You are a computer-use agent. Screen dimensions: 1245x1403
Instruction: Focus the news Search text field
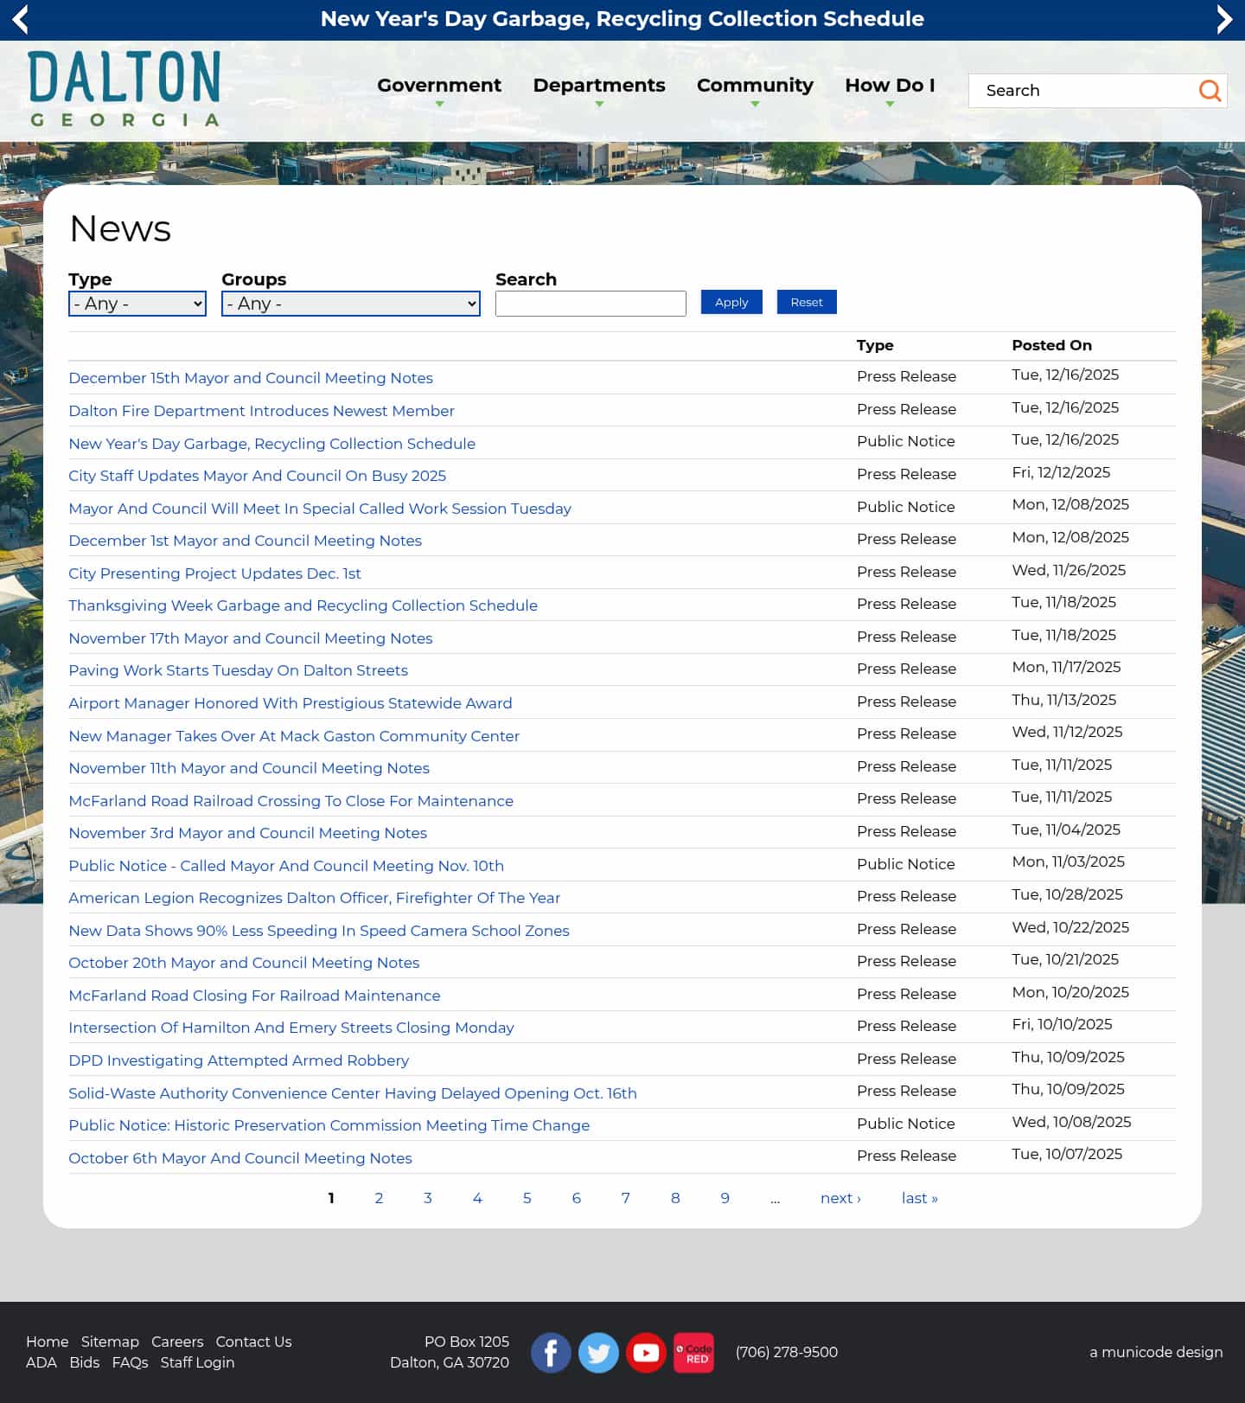591,304
